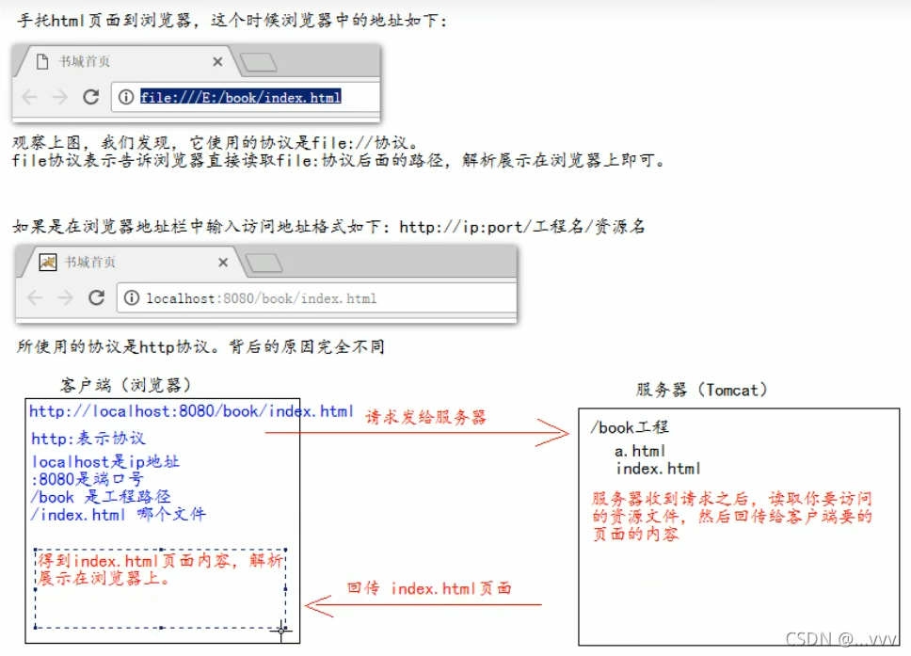This screenshot has width=911, height=656.
Task: Click the heading '客户端（浏览器）'
Action: click(x=125, y=385)
